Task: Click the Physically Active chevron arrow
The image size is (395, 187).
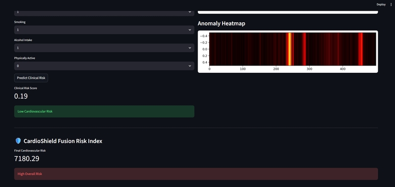Action: coord(190,66)
